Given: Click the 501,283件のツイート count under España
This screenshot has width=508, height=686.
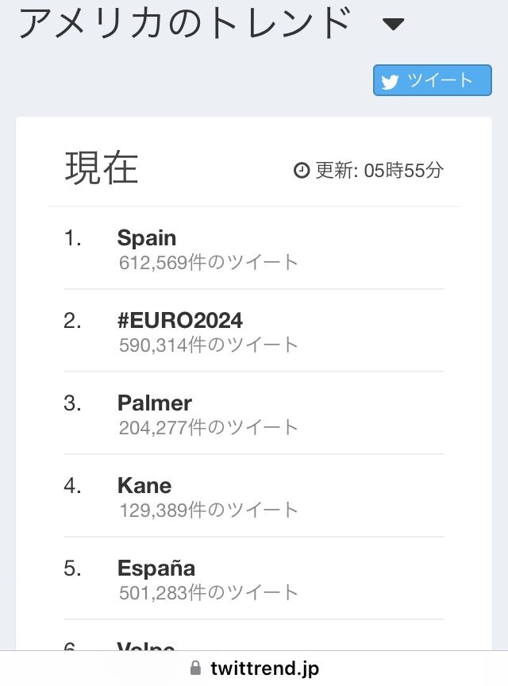Looking at the screenshot, I should pyautogui.click(x=209, y=592).
